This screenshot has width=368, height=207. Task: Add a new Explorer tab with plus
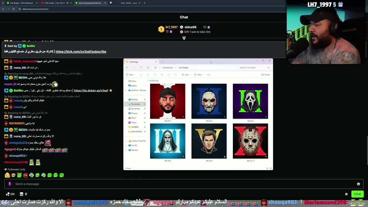(162, 62)
